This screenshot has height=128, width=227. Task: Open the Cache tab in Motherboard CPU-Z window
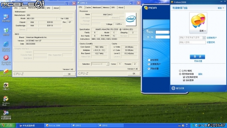(23, 8)
